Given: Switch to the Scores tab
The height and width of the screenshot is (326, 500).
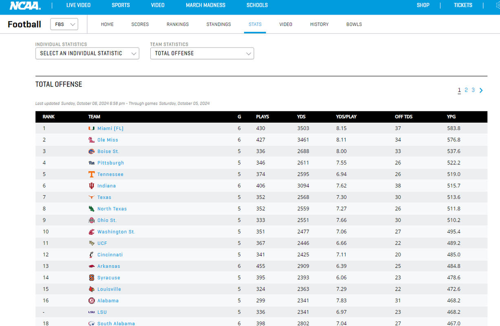Looking at the screenshot, I should (140, 24).
